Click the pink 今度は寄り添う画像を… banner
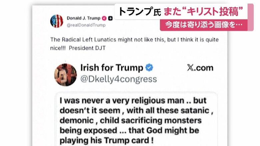This screenshot has width=260, height=146. tap(204, 25)
